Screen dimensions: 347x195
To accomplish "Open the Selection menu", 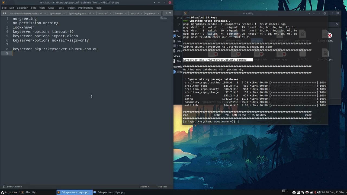I will tap(23, 8).
